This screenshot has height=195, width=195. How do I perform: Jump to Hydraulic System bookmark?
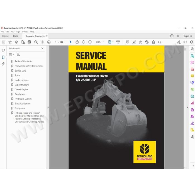23,99
